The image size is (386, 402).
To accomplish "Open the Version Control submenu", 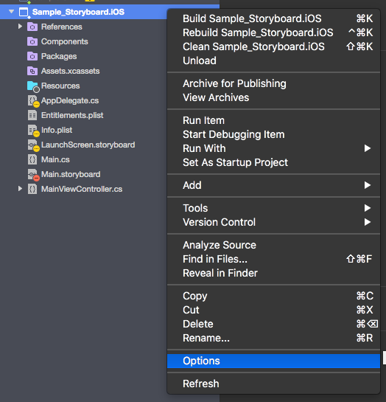I will tap(273, 222).
